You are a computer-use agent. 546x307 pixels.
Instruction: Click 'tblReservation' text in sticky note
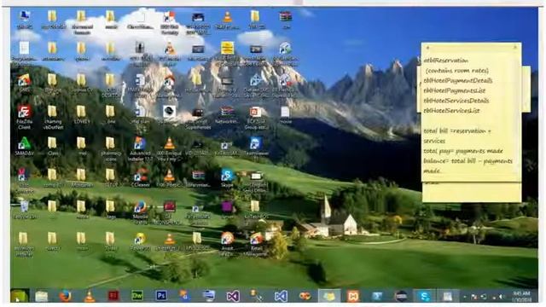446,61
